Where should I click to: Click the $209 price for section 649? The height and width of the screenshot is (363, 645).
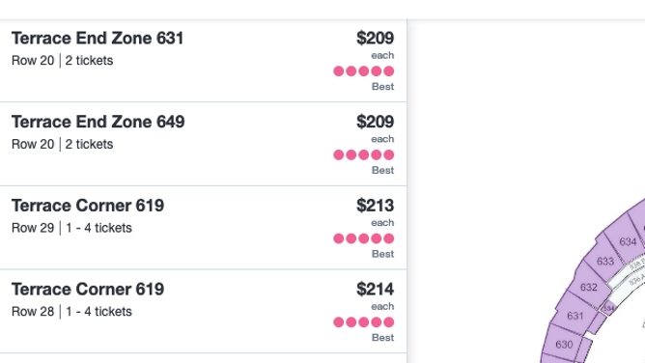[376, 122]
